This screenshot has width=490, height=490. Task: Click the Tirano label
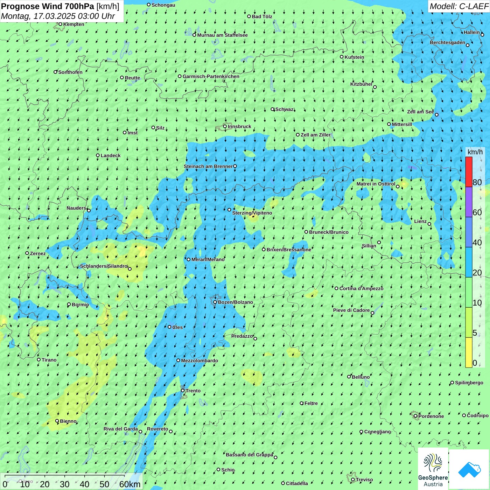tap(49, 360)
